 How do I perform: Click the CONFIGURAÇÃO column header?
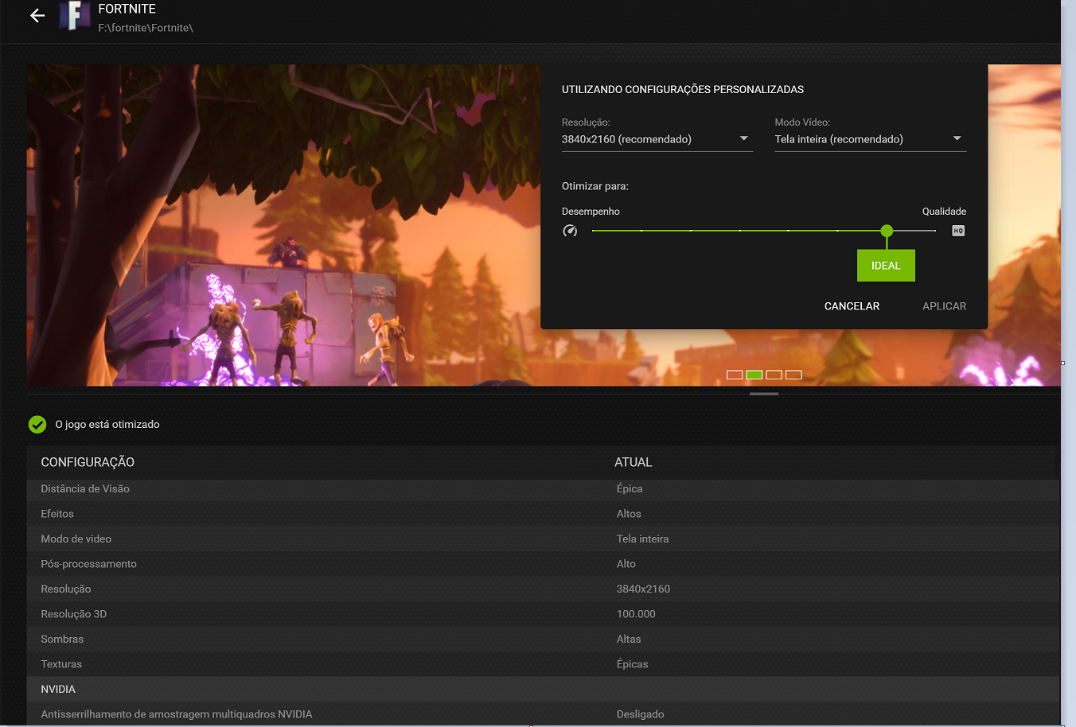[88, 462]
